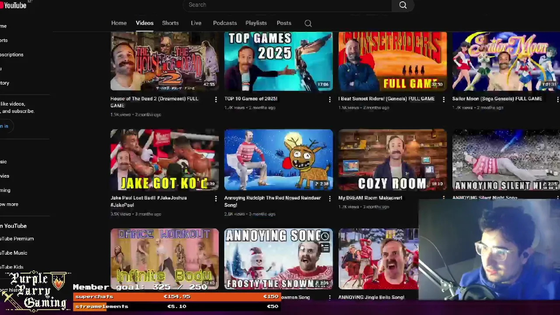Open options menu for Sunset Riders video
This screenshot has width=560, height=315.
click(444, 100)
